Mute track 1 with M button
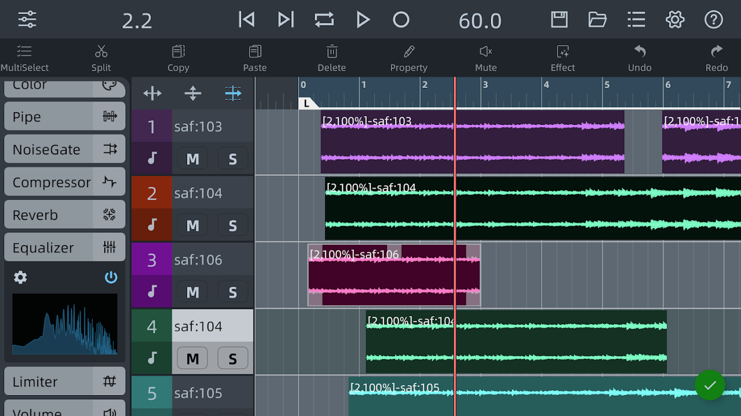Image resolution: width=741 pixels, height=416 pixels. (x=192, y=159)
